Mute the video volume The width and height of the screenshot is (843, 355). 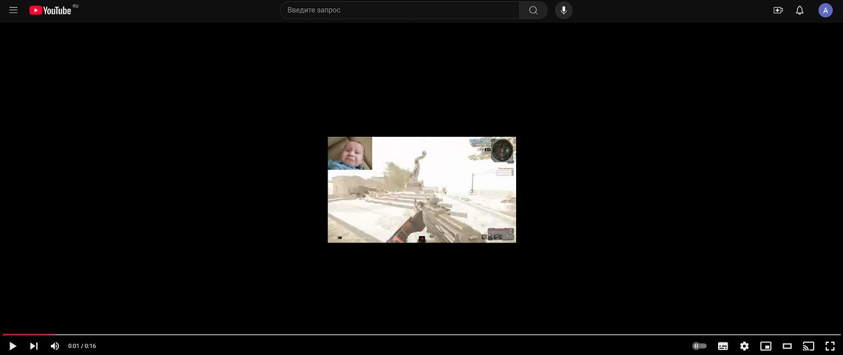tap(55, 346)
